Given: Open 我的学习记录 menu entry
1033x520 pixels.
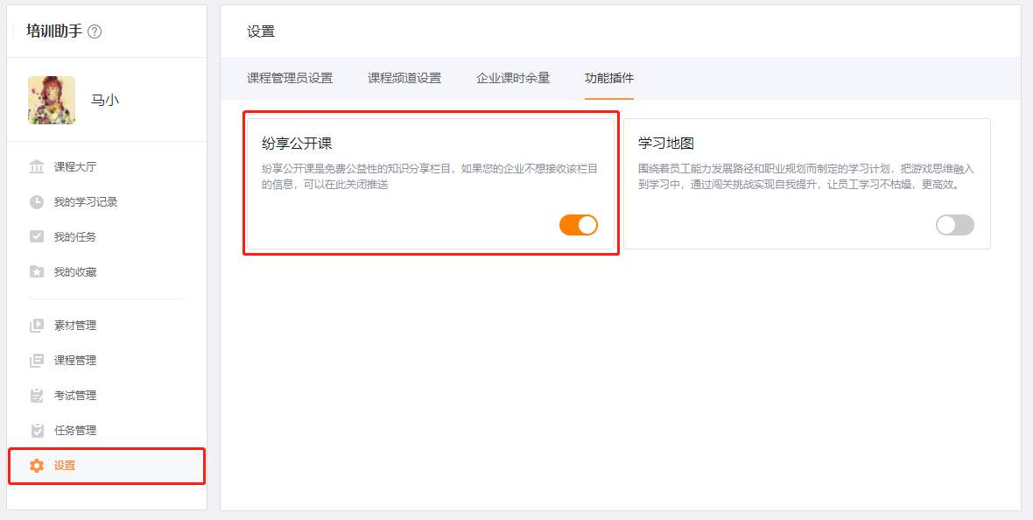Looking at the screenshot, I should [86, 201].
